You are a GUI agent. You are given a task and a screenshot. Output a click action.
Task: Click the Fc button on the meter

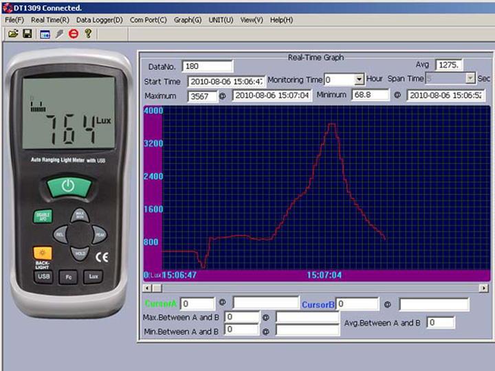pos(69,278)
